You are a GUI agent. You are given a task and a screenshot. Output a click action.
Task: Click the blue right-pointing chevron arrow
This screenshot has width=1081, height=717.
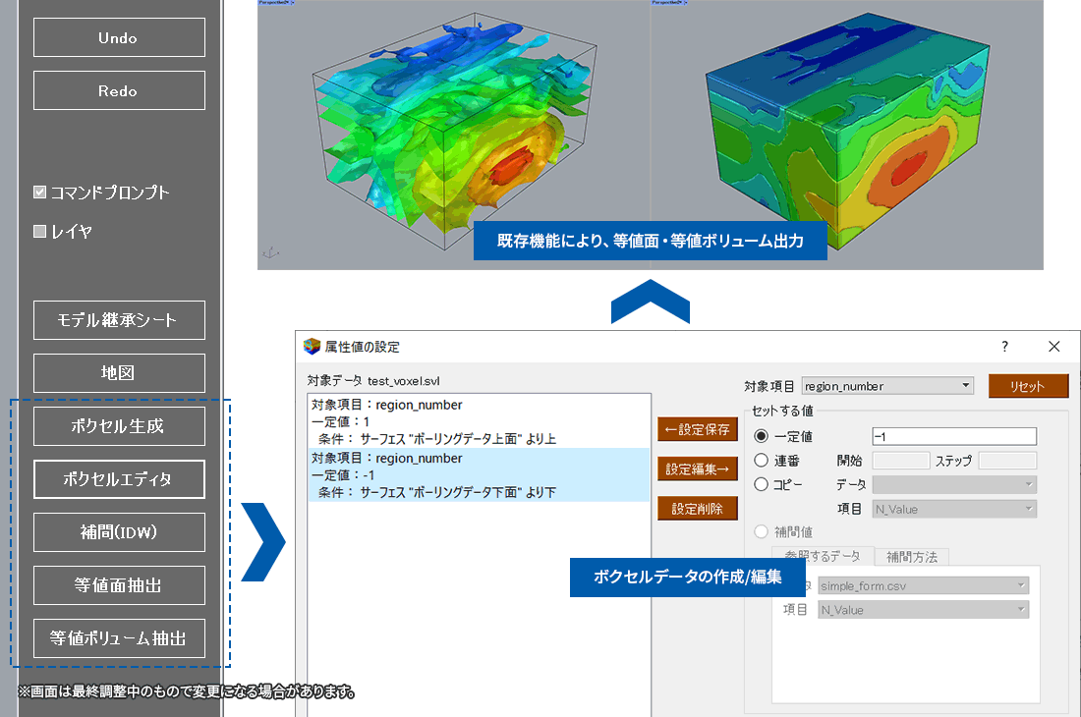click(262, 540)
